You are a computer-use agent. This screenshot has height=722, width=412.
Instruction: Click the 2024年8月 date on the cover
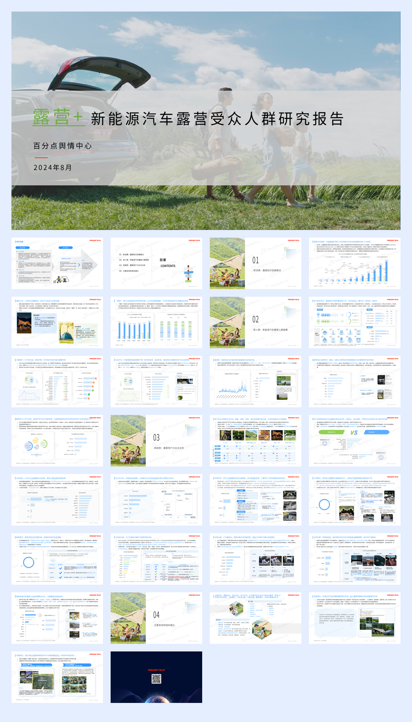coord(53,168)
